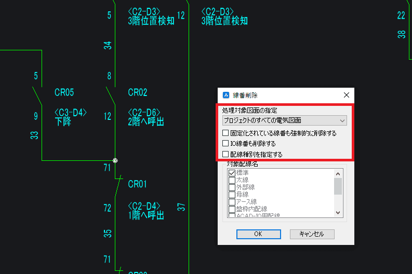Tick the IO線番も削除する checkbox

click(226, 144)
